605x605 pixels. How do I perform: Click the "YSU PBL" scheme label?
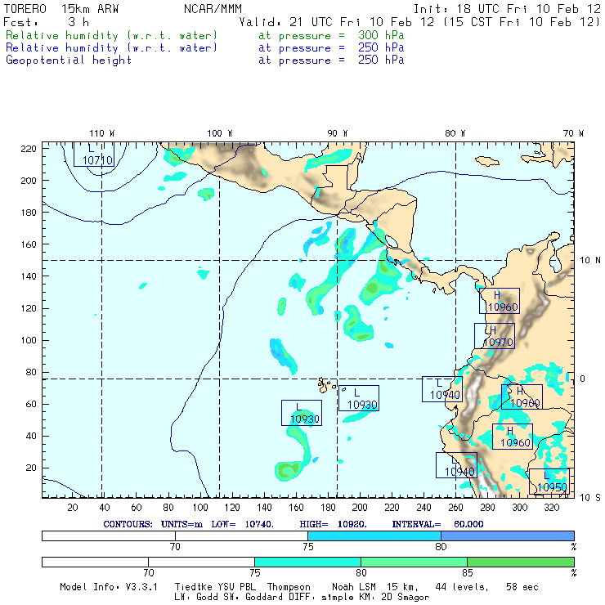pyautogui.click(x=235, y=587)
